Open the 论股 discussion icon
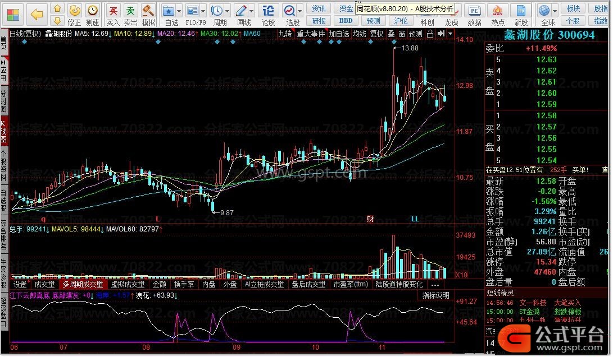The height and width of the screenshot is (357, 613). 268,11
